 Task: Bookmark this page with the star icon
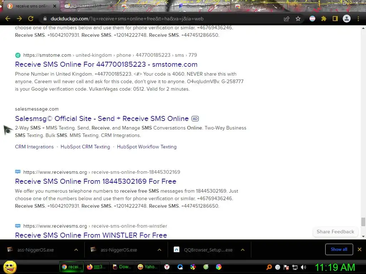point(298,19)
